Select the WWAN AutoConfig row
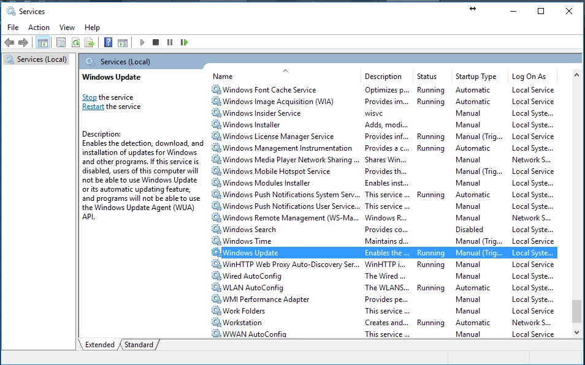585x365 pixels. point(384,334)
